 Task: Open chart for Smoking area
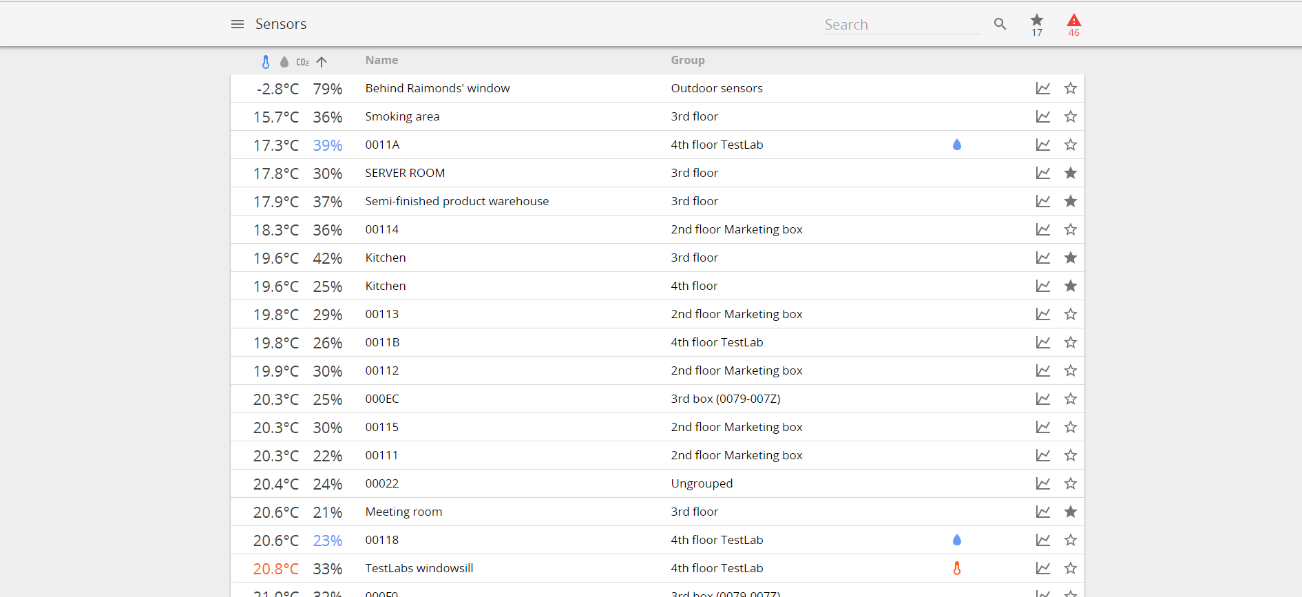(1043, 116)
